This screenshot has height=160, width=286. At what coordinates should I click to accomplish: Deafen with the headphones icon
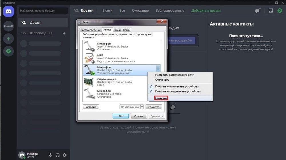click(x=57, y=155)
